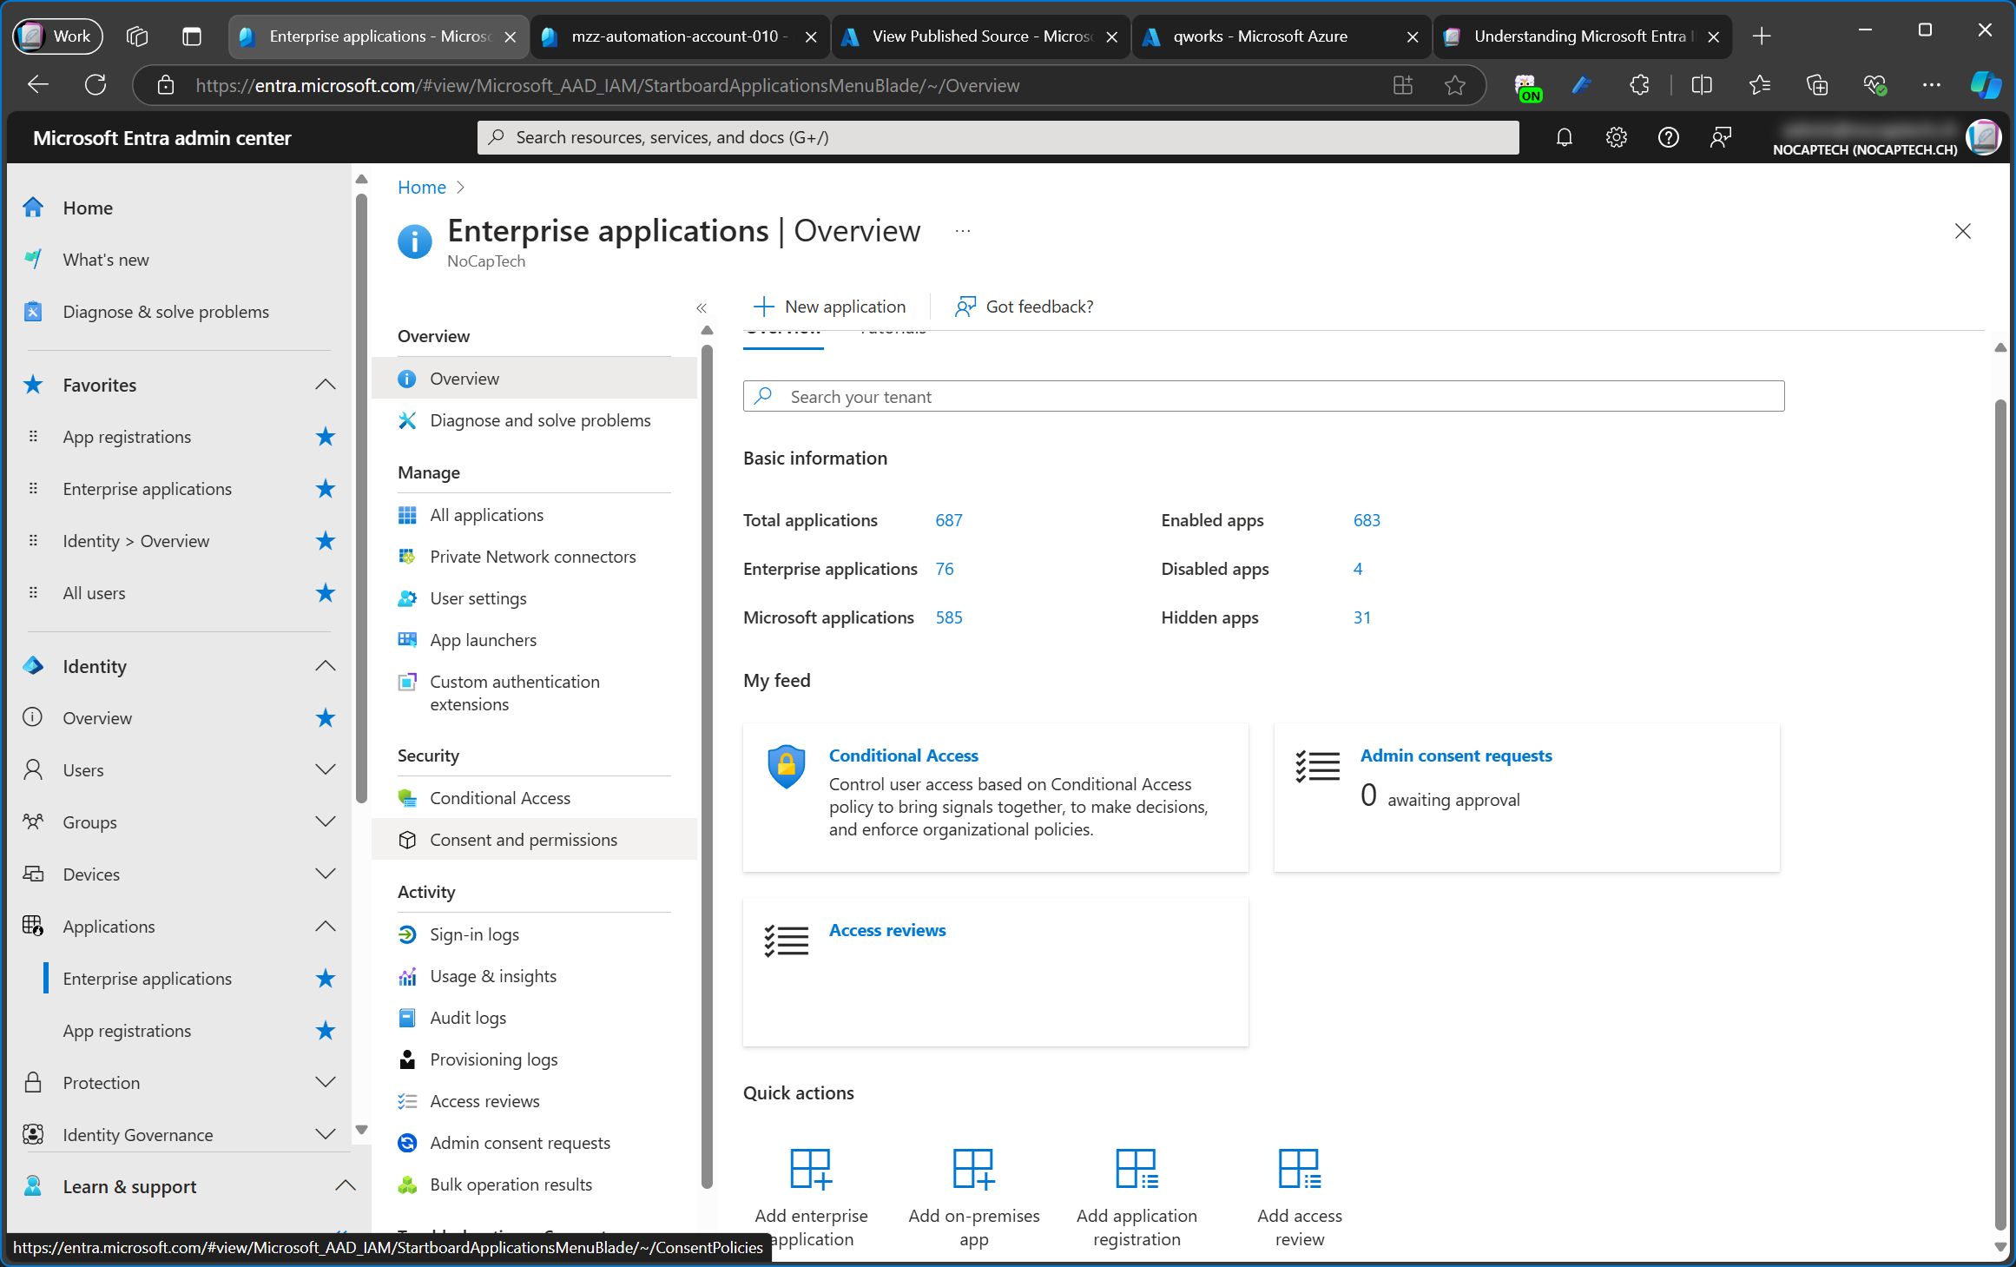Click the Home breadcrumb link

point(422,188)
